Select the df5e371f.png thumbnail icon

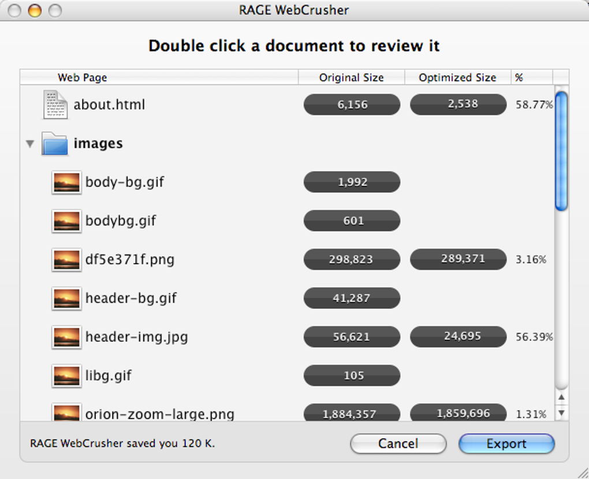66,260
